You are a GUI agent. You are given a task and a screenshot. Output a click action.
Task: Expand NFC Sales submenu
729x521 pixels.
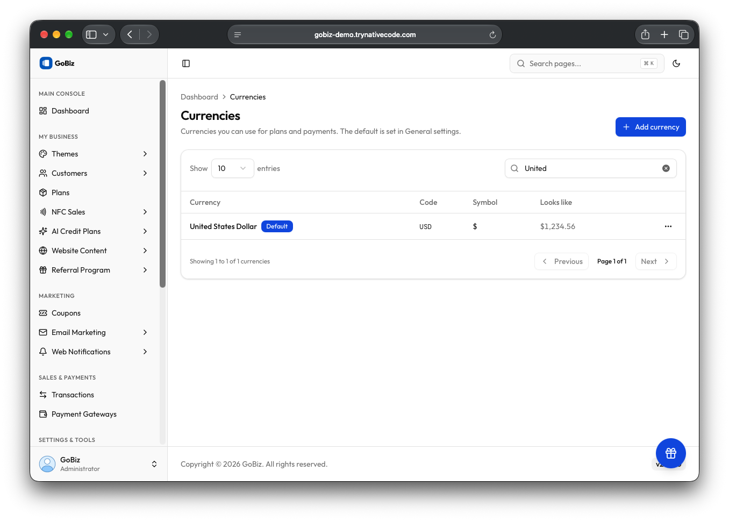[x=94, y=212]
